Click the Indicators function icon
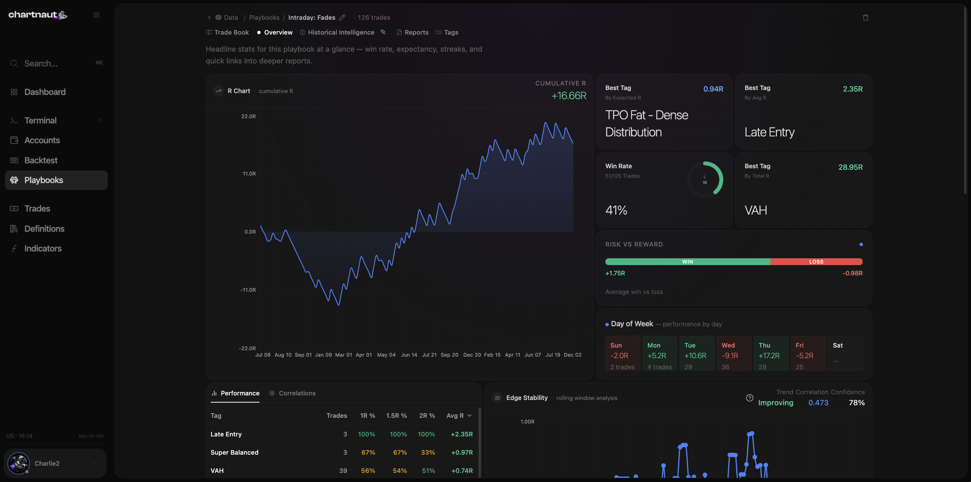Viewport: 971px width, 482px height. click(14, 248)
